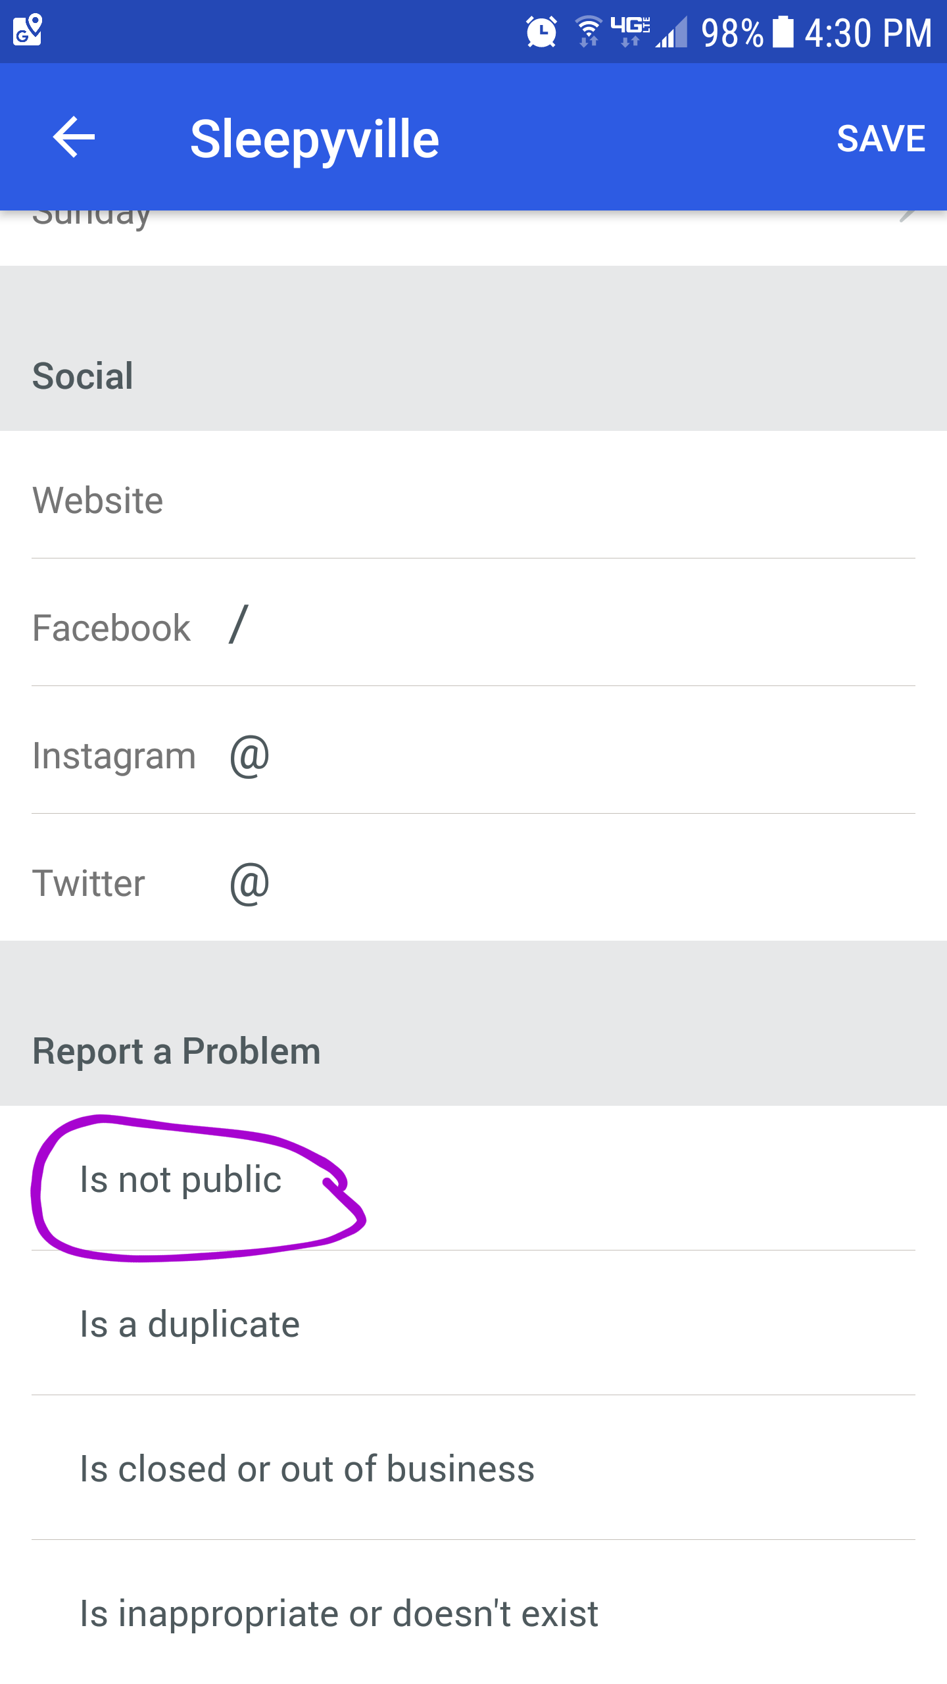
Task: Tap the Sleepyville title text
Action: click(314, 139)
